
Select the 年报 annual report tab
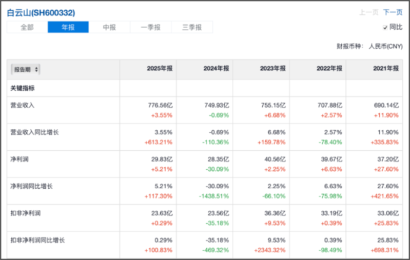[x=68, y=27]
